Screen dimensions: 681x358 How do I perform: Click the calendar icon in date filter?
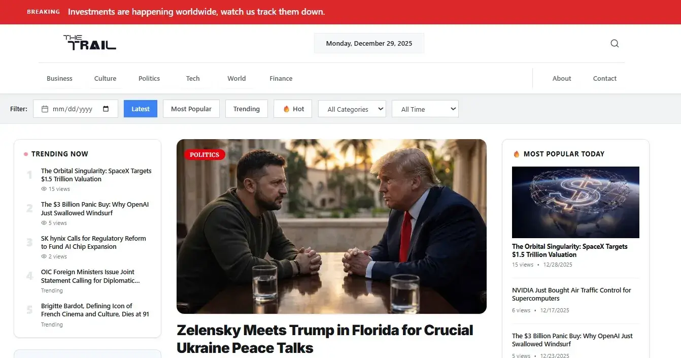45,109
